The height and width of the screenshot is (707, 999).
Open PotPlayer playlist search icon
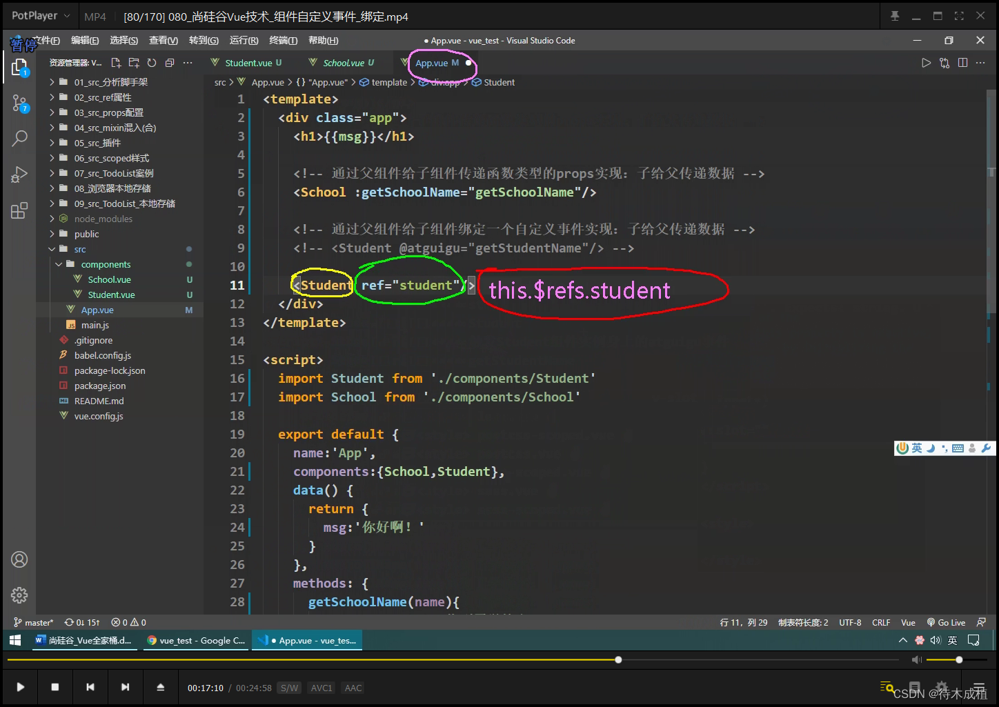coord(887,687)
